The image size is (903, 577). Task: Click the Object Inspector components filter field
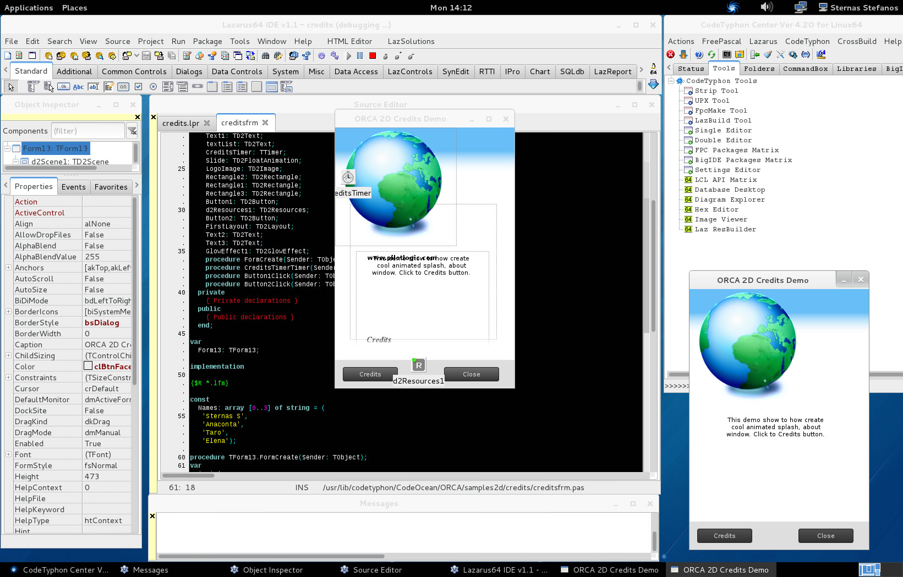[88, 131]
